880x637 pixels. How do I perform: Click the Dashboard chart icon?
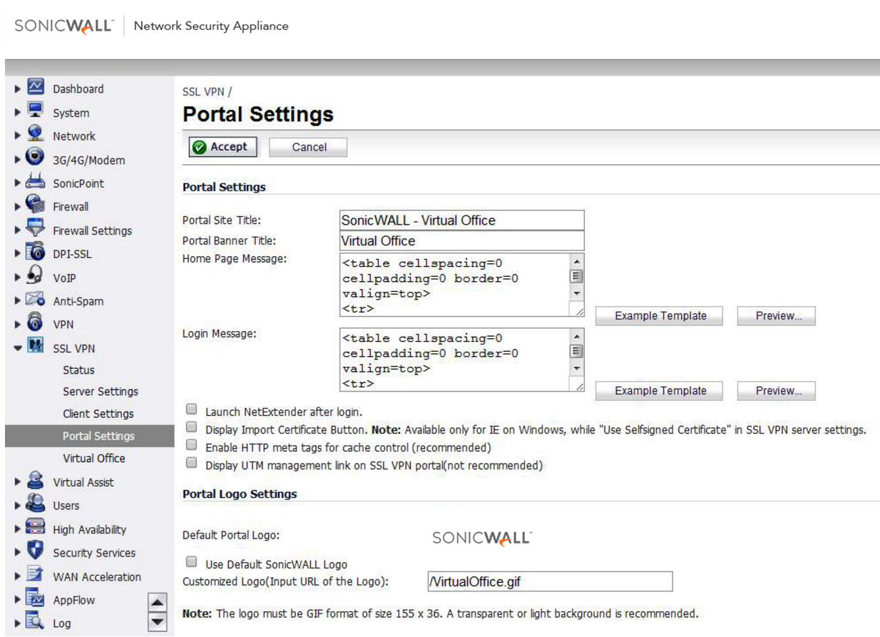pos(36,88)
